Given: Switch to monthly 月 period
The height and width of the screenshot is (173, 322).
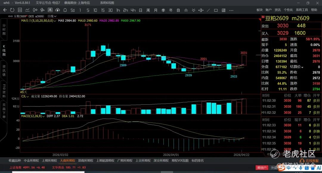Looking at the screenshot, I should point(156,10).
